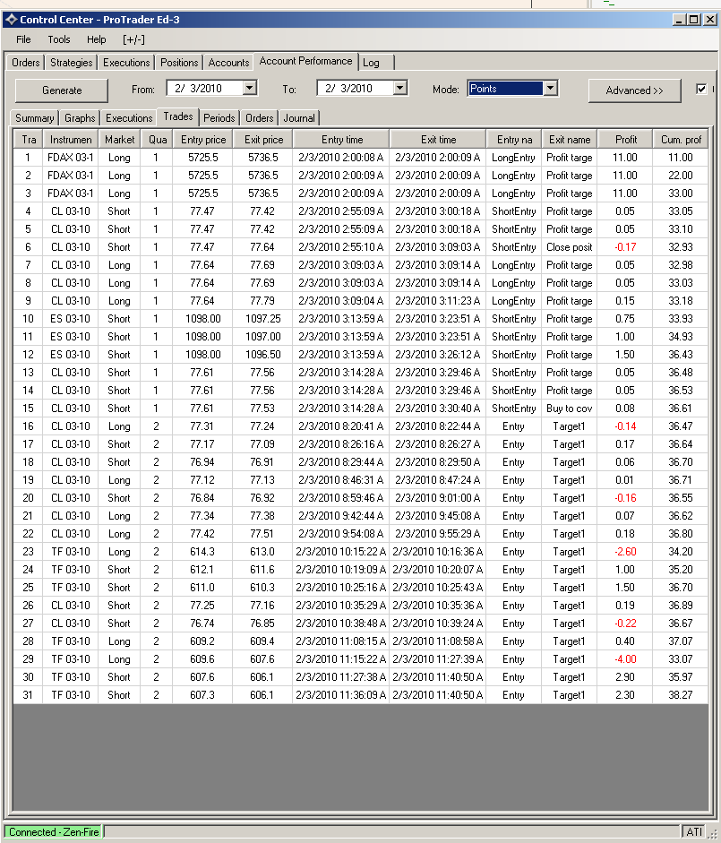
Task: Click entry price 609.2 in trade 28
Action: coord(202,641)
